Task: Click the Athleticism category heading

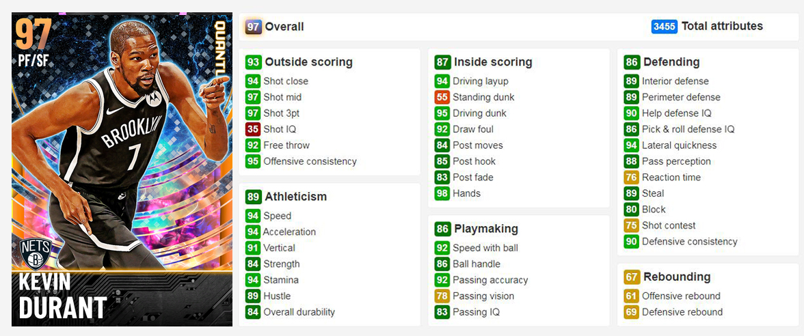Action: pos(296,197)
